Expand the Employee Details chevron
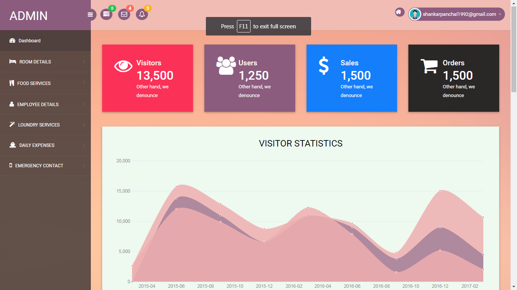This screenshot has width=517, height=290. click(84, 104)
